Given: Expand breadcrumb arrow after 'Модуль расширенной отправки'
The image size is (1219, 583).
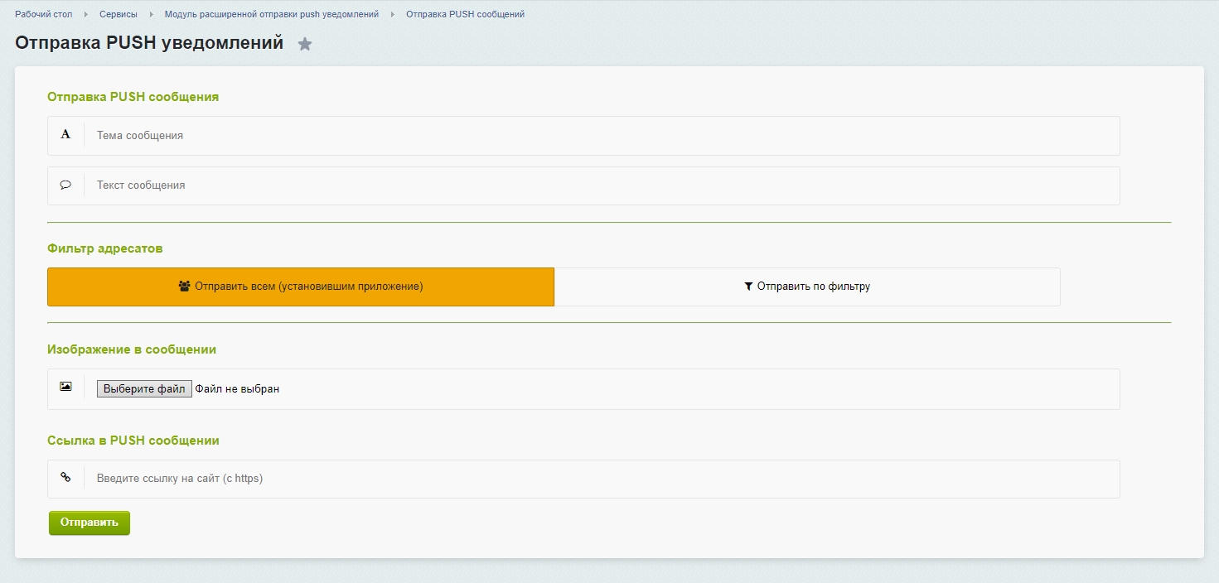Looking at the screenshot, I should (x=392, y=15).
